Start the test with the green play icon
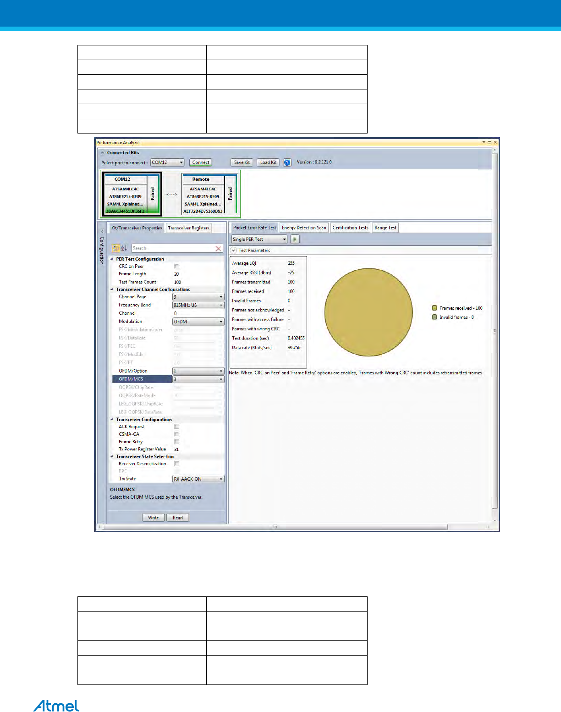The image size is (561, 712). point(295,239)
